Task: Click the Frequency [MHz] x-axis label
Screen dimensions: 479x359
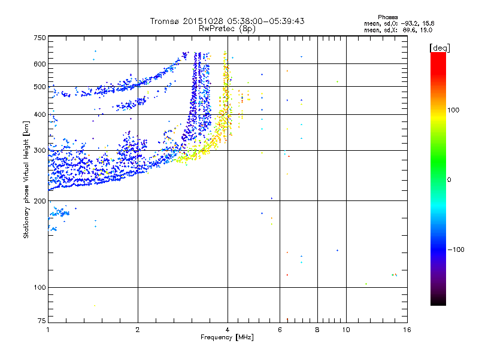Action: [x=227, y=338]
